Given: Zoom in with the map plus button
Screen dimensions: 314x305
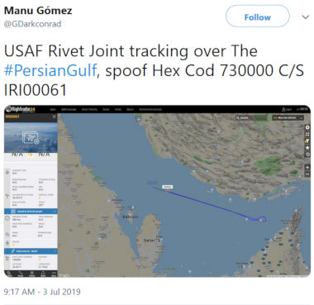Looking at the screenshot, I should tap(307, 168).
